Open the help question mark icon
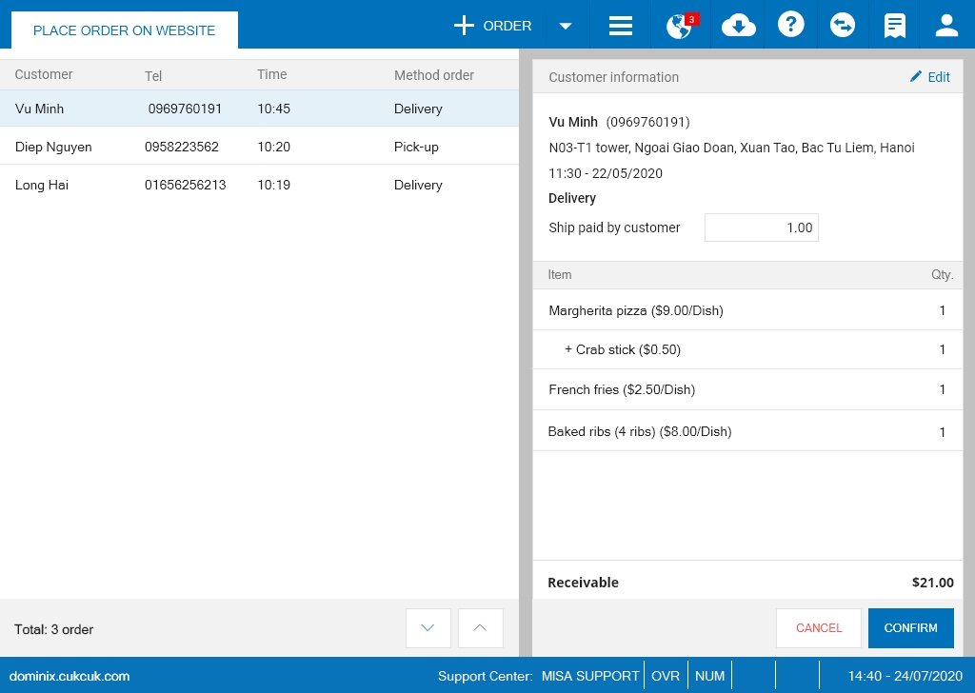Image resolution: width=975 pixels, height=693 pixels. coord(790,26)
